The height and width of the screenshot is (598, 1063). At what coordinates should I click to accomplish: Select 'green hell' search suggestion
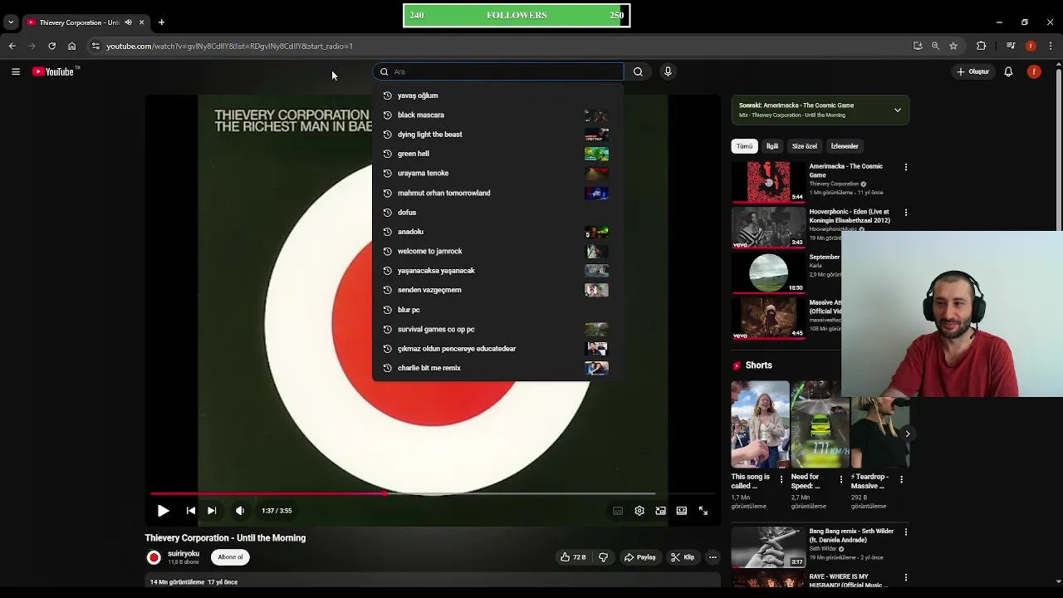pos(497,154)
